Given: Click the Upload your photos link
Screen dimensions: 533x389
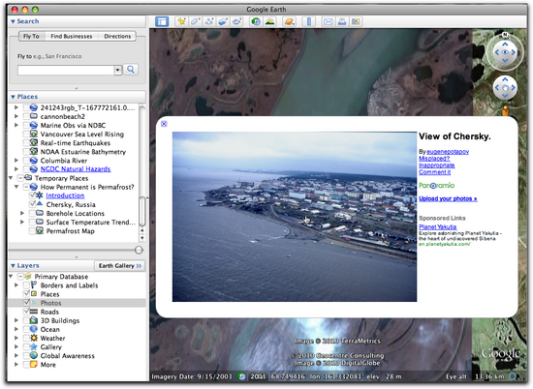Looking at the screenshot, I should tap(448, 198).
